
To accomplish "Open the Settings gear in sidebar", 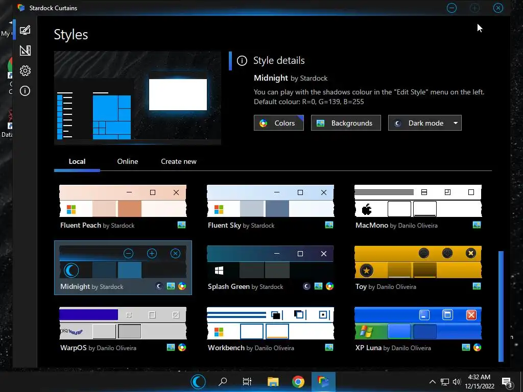I will (x=25, y=70).
